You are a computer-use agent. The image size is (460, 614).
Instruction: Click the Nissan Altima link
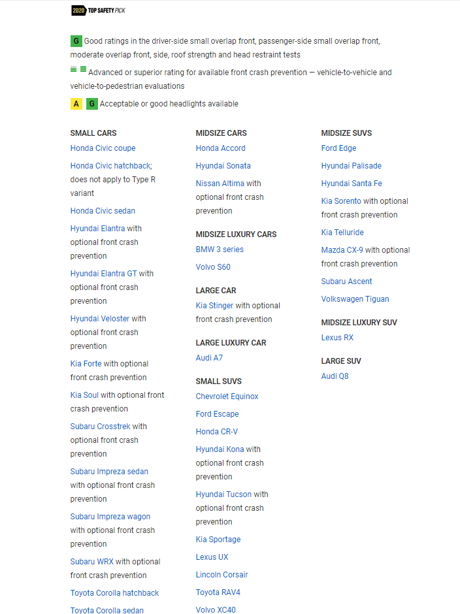click(220, 184)
